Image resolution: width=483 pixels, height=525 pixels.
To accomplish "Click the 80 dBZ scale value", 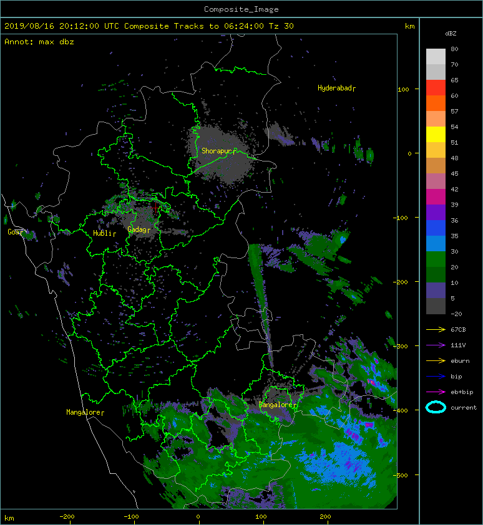I will coord(454,49).
